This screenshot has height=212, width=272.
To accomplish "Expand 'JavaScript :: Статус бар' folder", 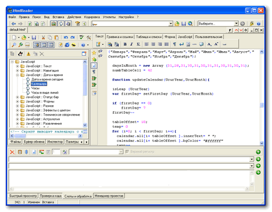I will point(17,97).
